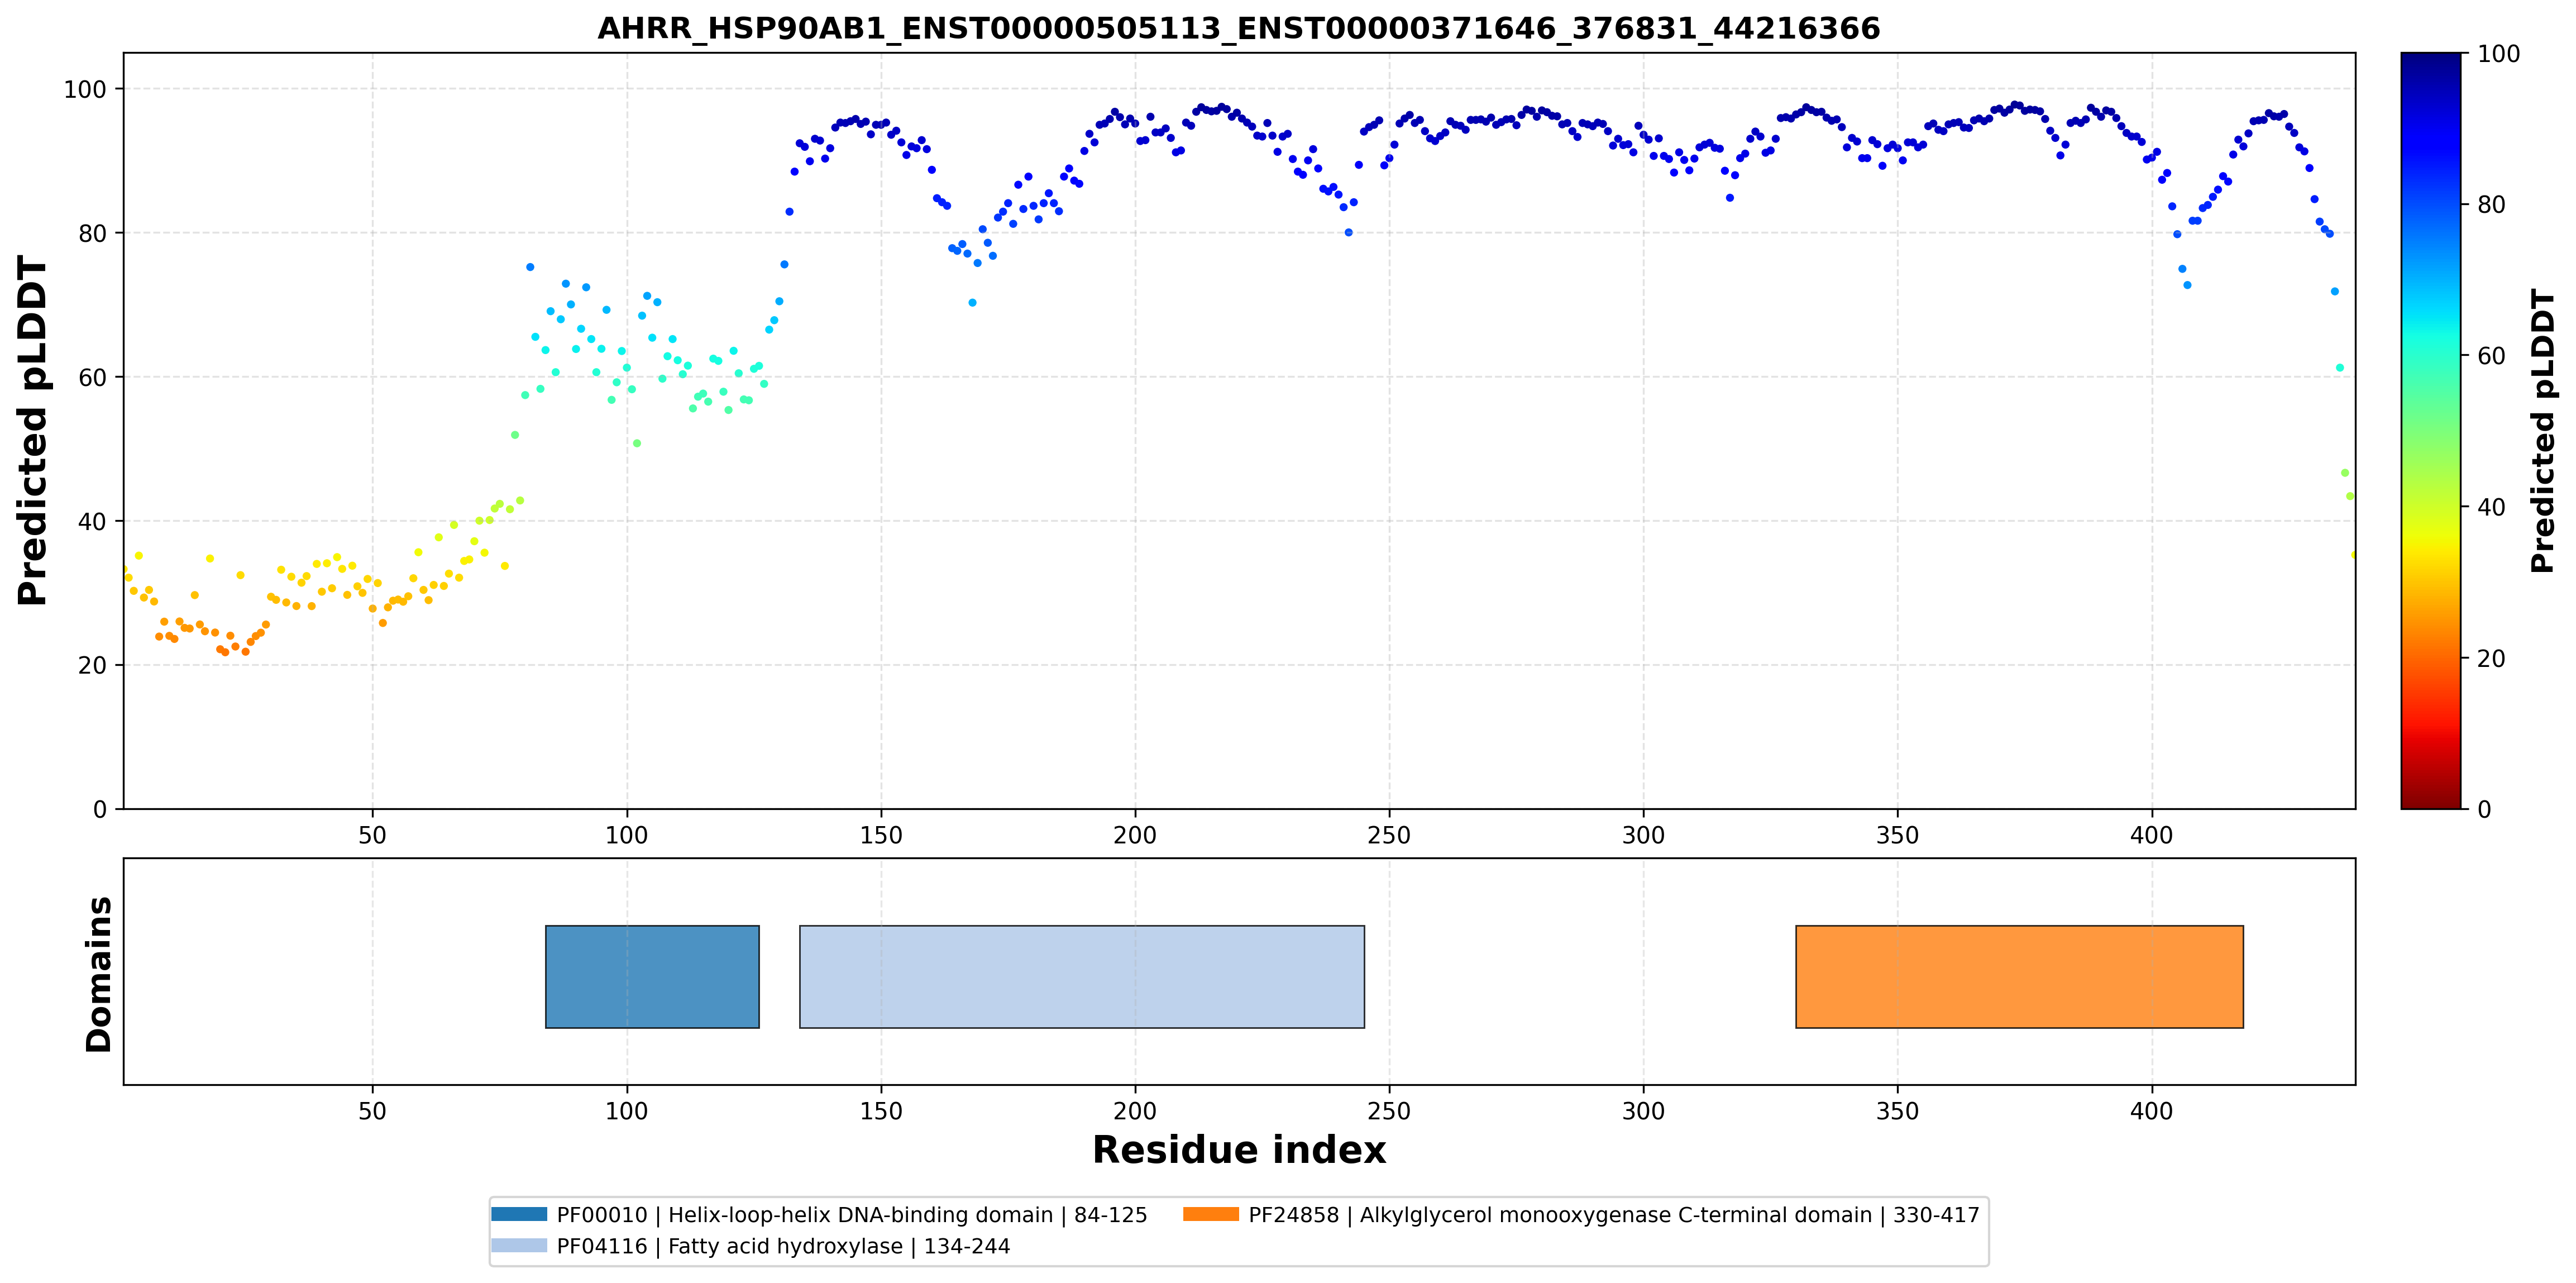Click the 'Predicted pLDDT' y-axis label
The image size is (2576, 1283).
click(x=33, y=431)
